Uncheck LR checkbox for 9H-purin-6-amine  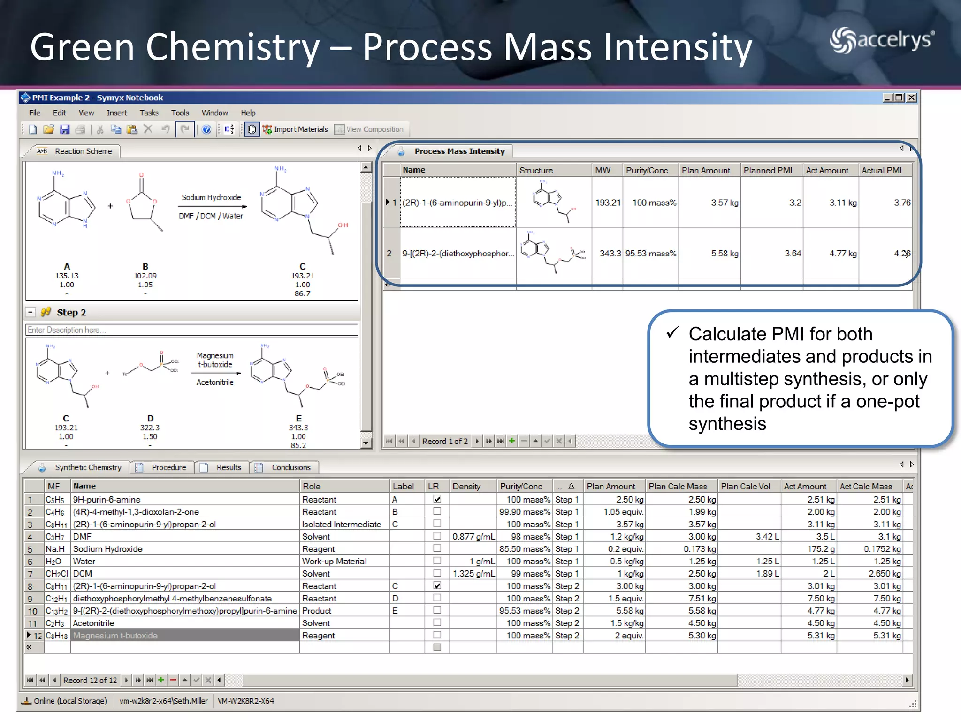click(437, 499)
